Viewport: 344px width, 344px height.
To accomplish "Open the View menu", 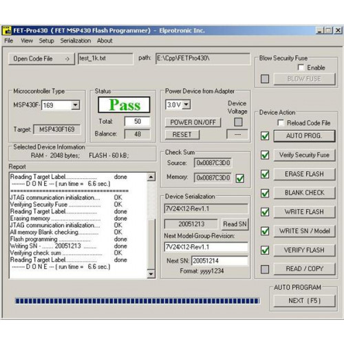I will click(27, 41).
